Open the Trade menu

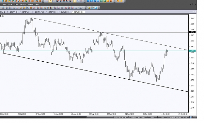(x=10, y=5)
